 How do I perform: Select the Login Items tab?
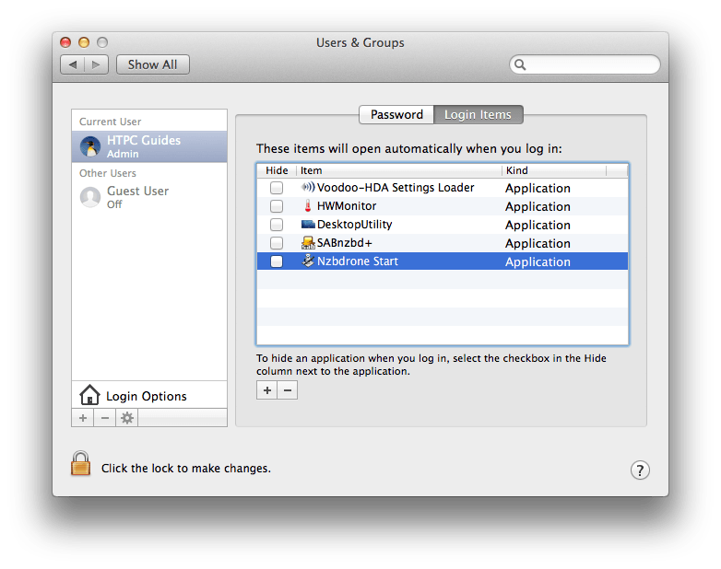(478, 115)
